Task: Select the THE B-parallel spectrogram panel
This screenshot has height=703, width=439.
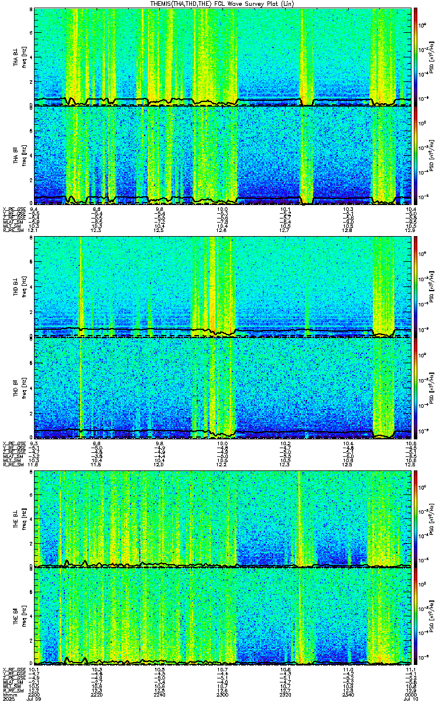Action: pyautogui.click(x=222, y=616)
